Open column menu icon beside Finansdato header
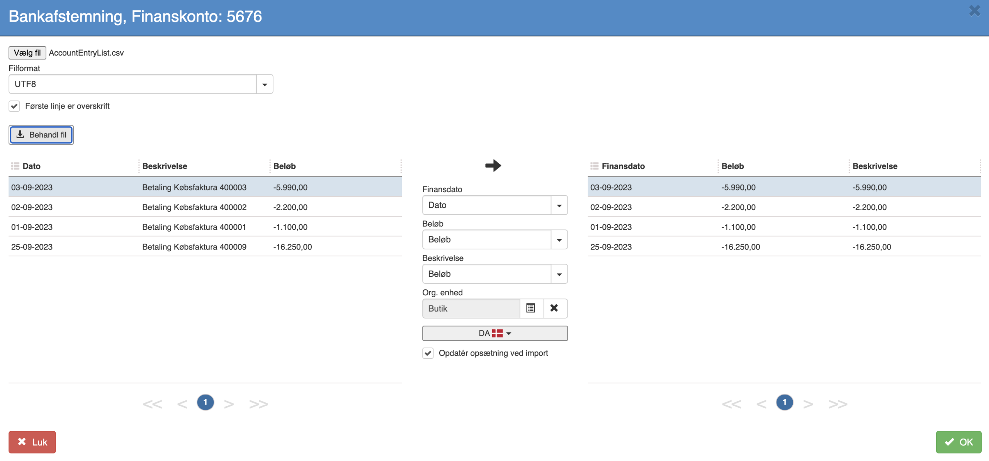This screenshot has width=989, height=461. 594,166
